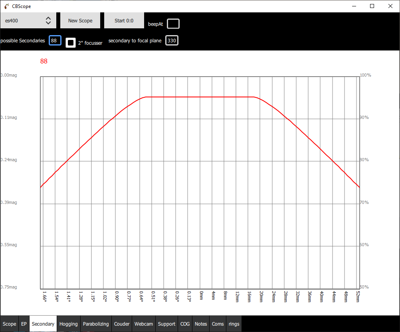Open the COG tab
This screenshot has width=400, height=332.
(185, 324)
